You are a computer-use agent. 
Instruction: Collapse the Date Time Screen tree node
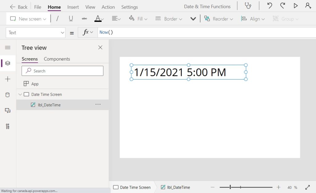click(x=20, y=94)
